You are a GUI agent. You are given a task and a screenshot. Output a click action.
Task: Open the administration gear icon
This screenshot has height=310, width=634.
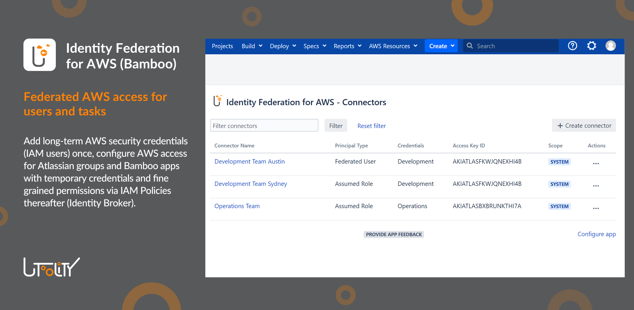coord(592,46)
